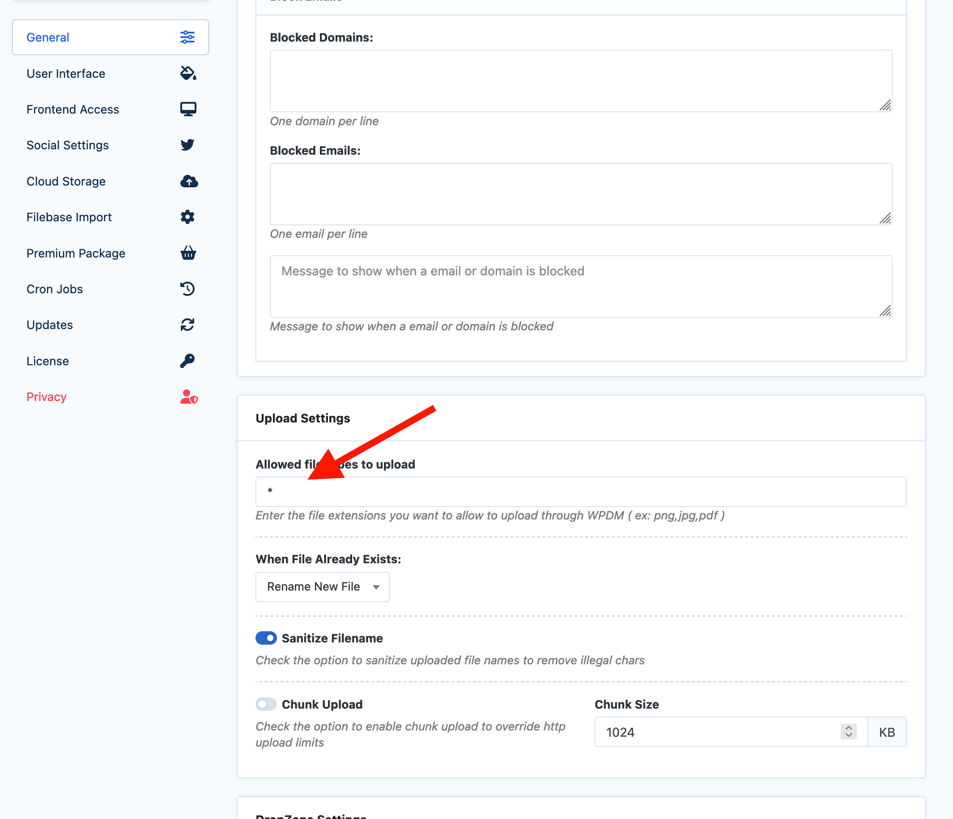This screenshot has height=819, width=953.
Task: Open the General settings tab
Action: (x=111, y=37)
